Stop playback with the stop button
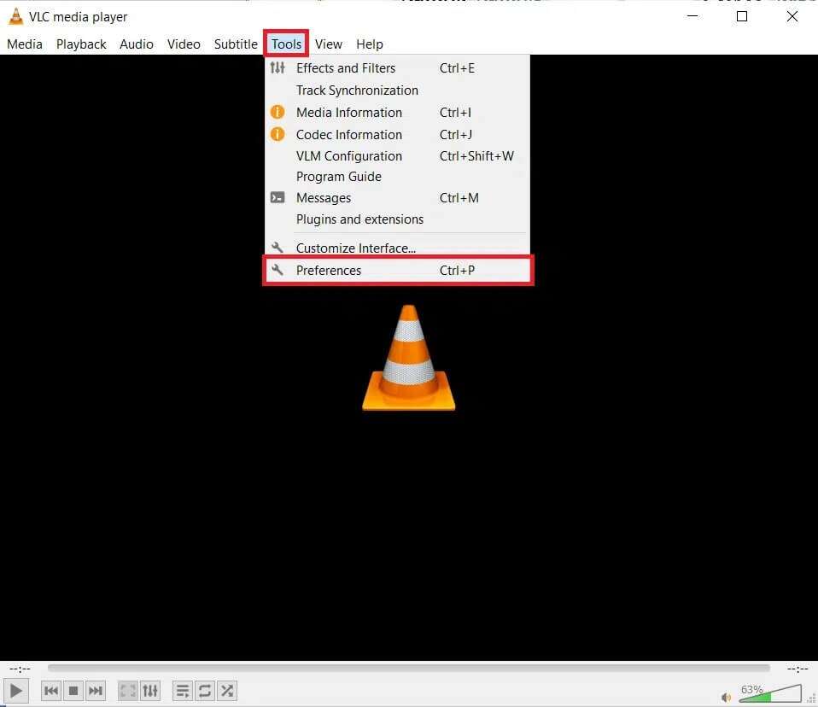Viewport: 818px width, 707px height. (x=73, y=691)
